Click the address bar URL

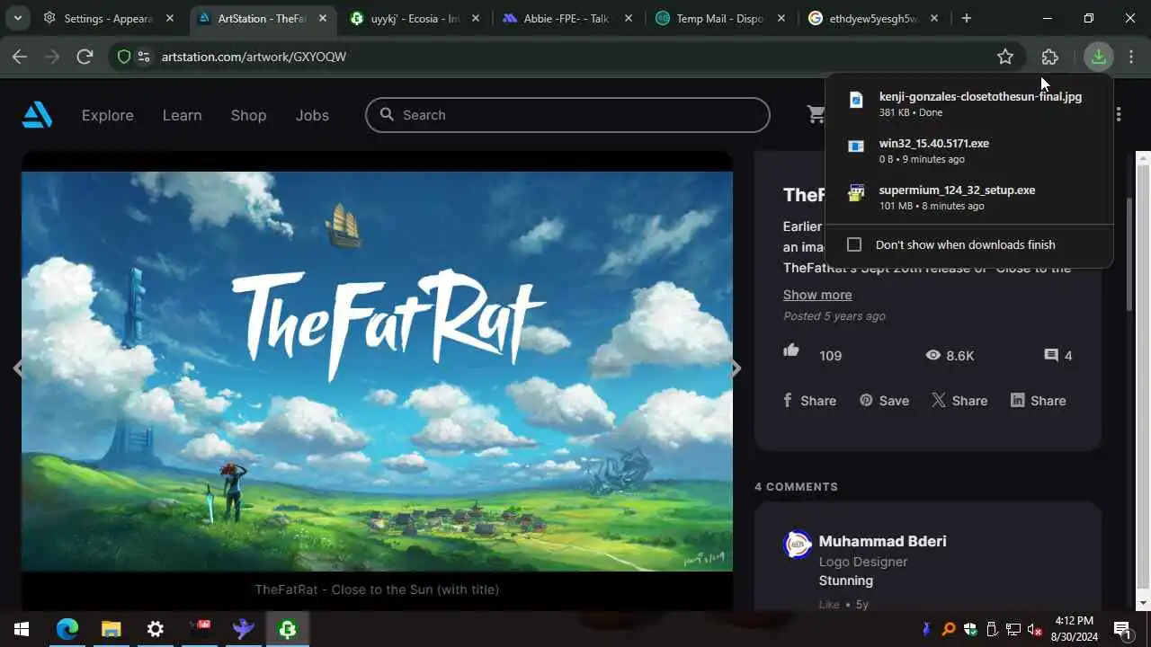(254, 57)
